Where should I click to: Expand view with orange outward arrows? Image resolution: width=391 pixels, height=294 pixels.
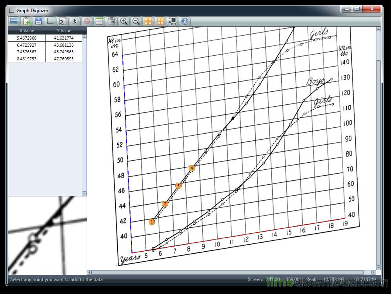pos(148,22)
